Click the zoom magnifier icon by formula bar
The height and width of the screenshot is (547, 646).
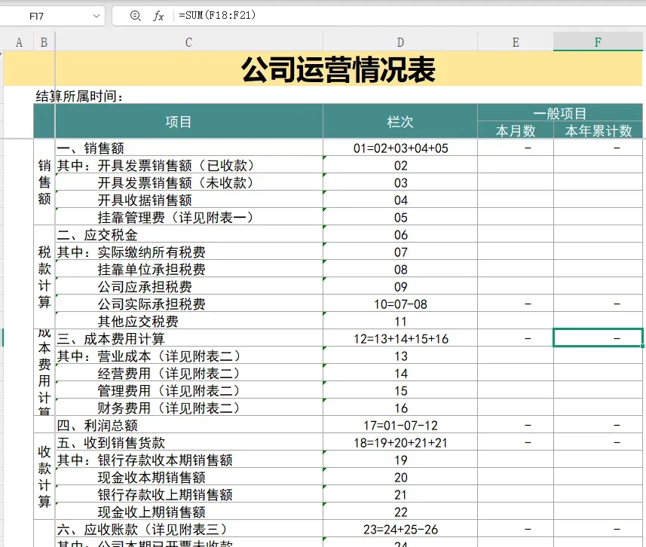[x=135, y=16]
